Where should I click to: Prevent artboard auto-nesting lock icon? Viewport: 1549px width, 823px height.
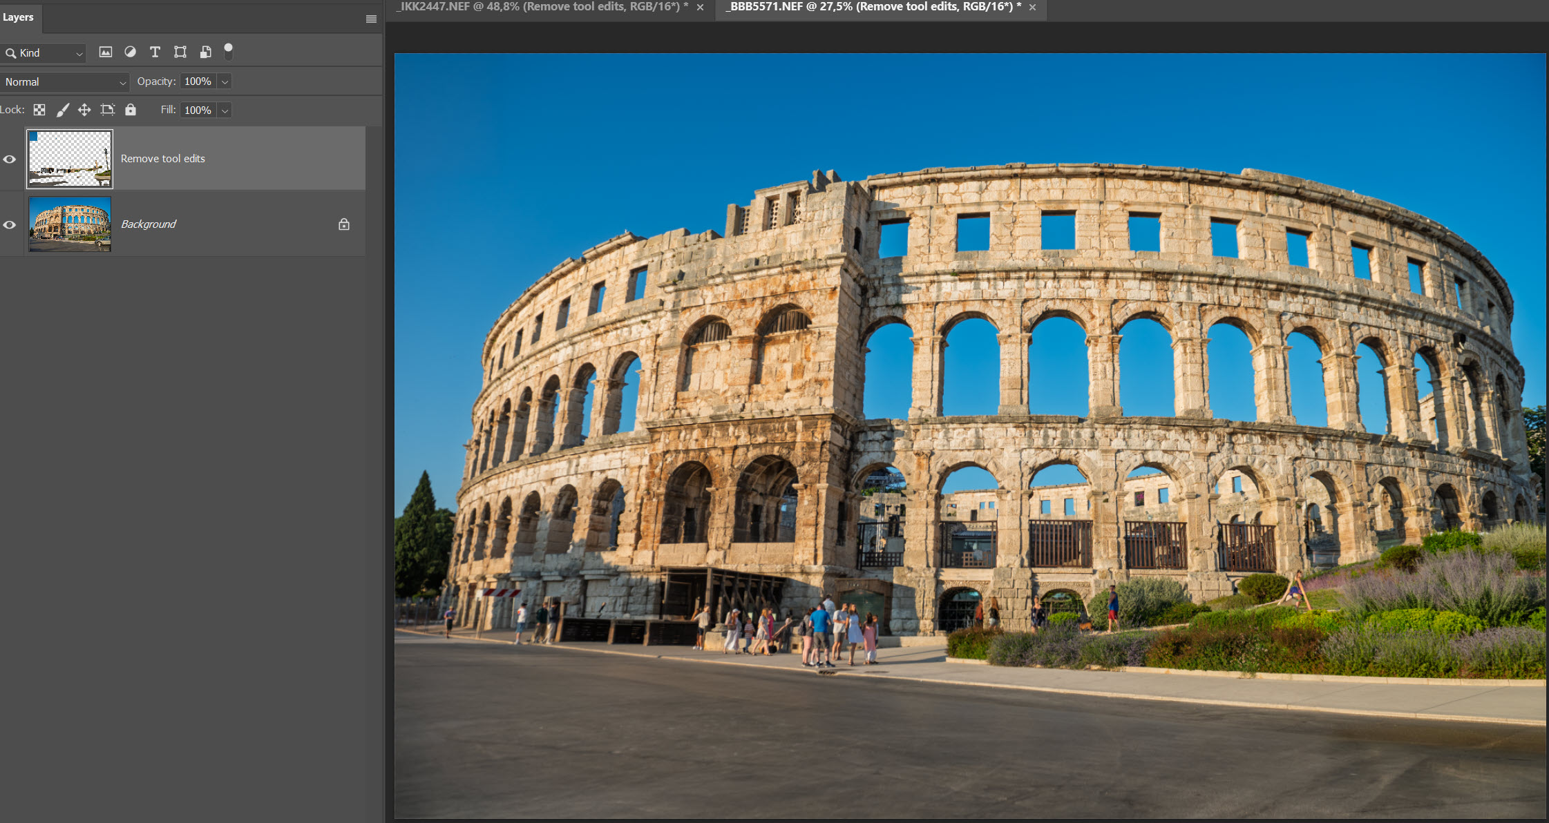(107, 110)
